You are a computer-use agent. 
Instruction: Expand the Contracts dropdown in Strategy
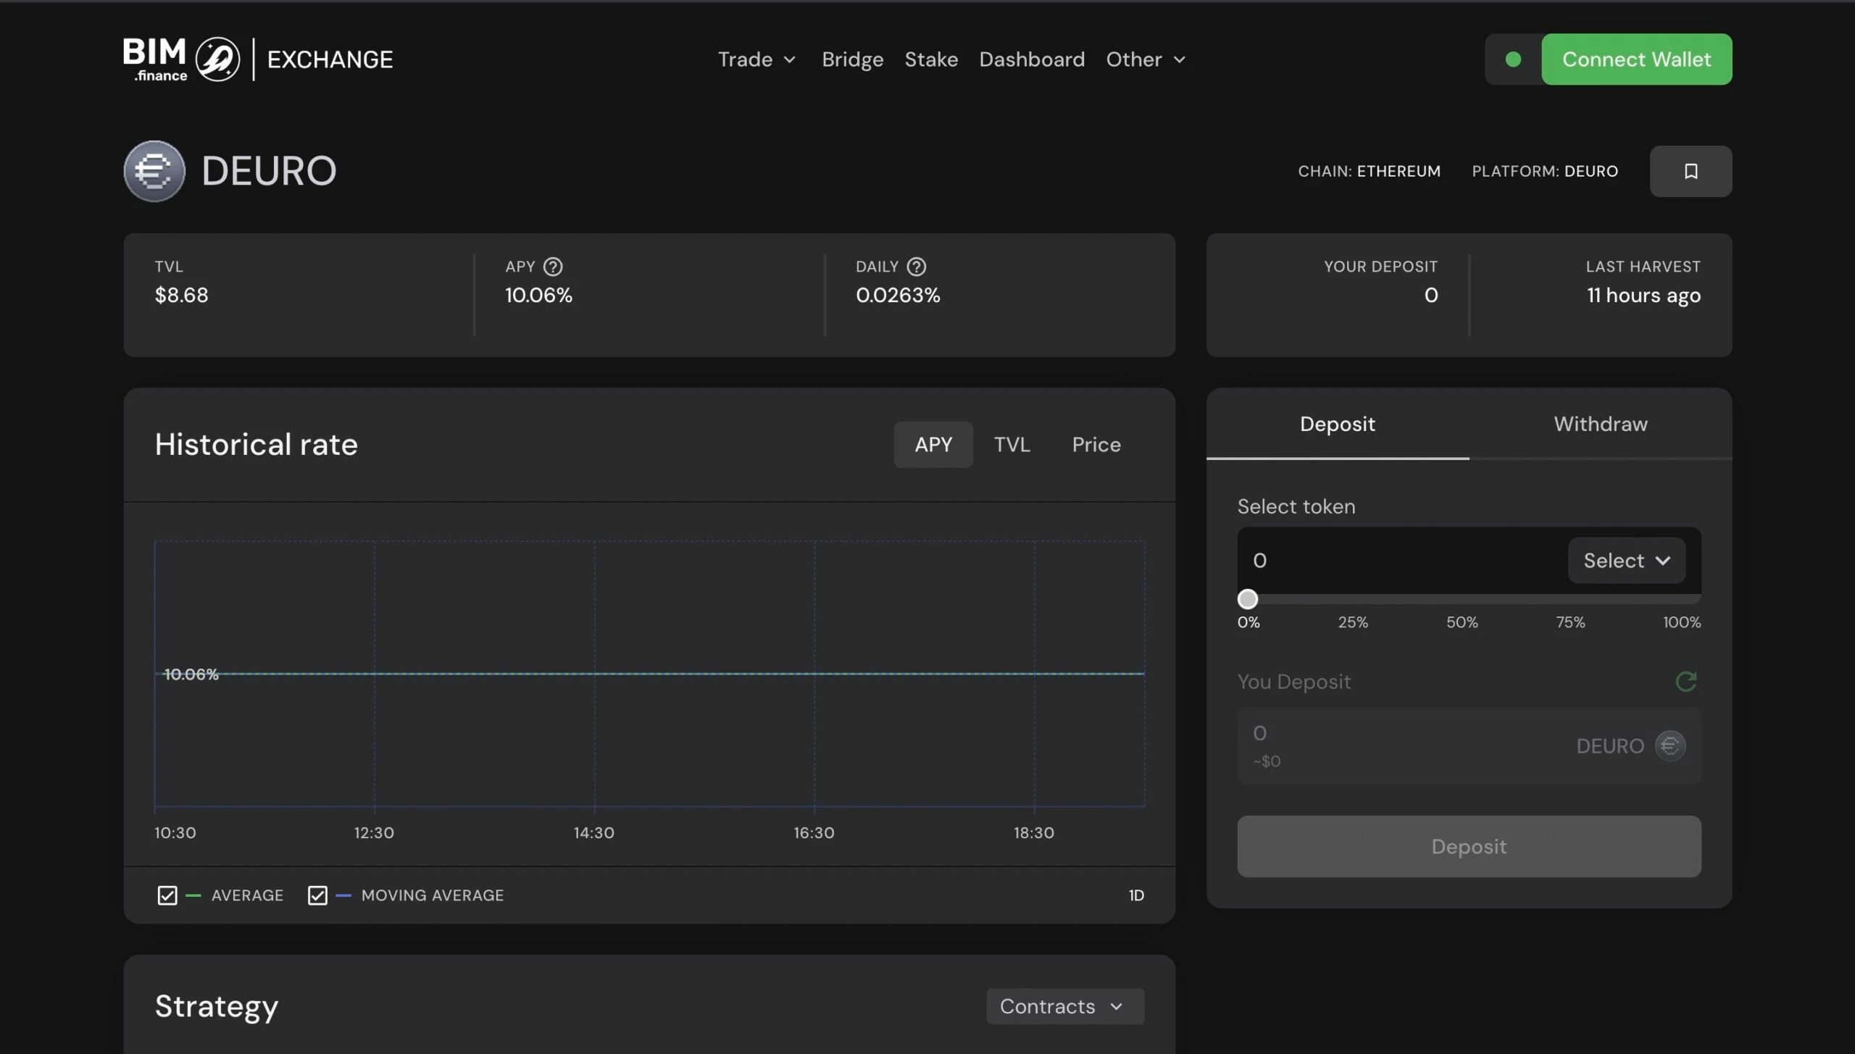coord(1064,1006)
